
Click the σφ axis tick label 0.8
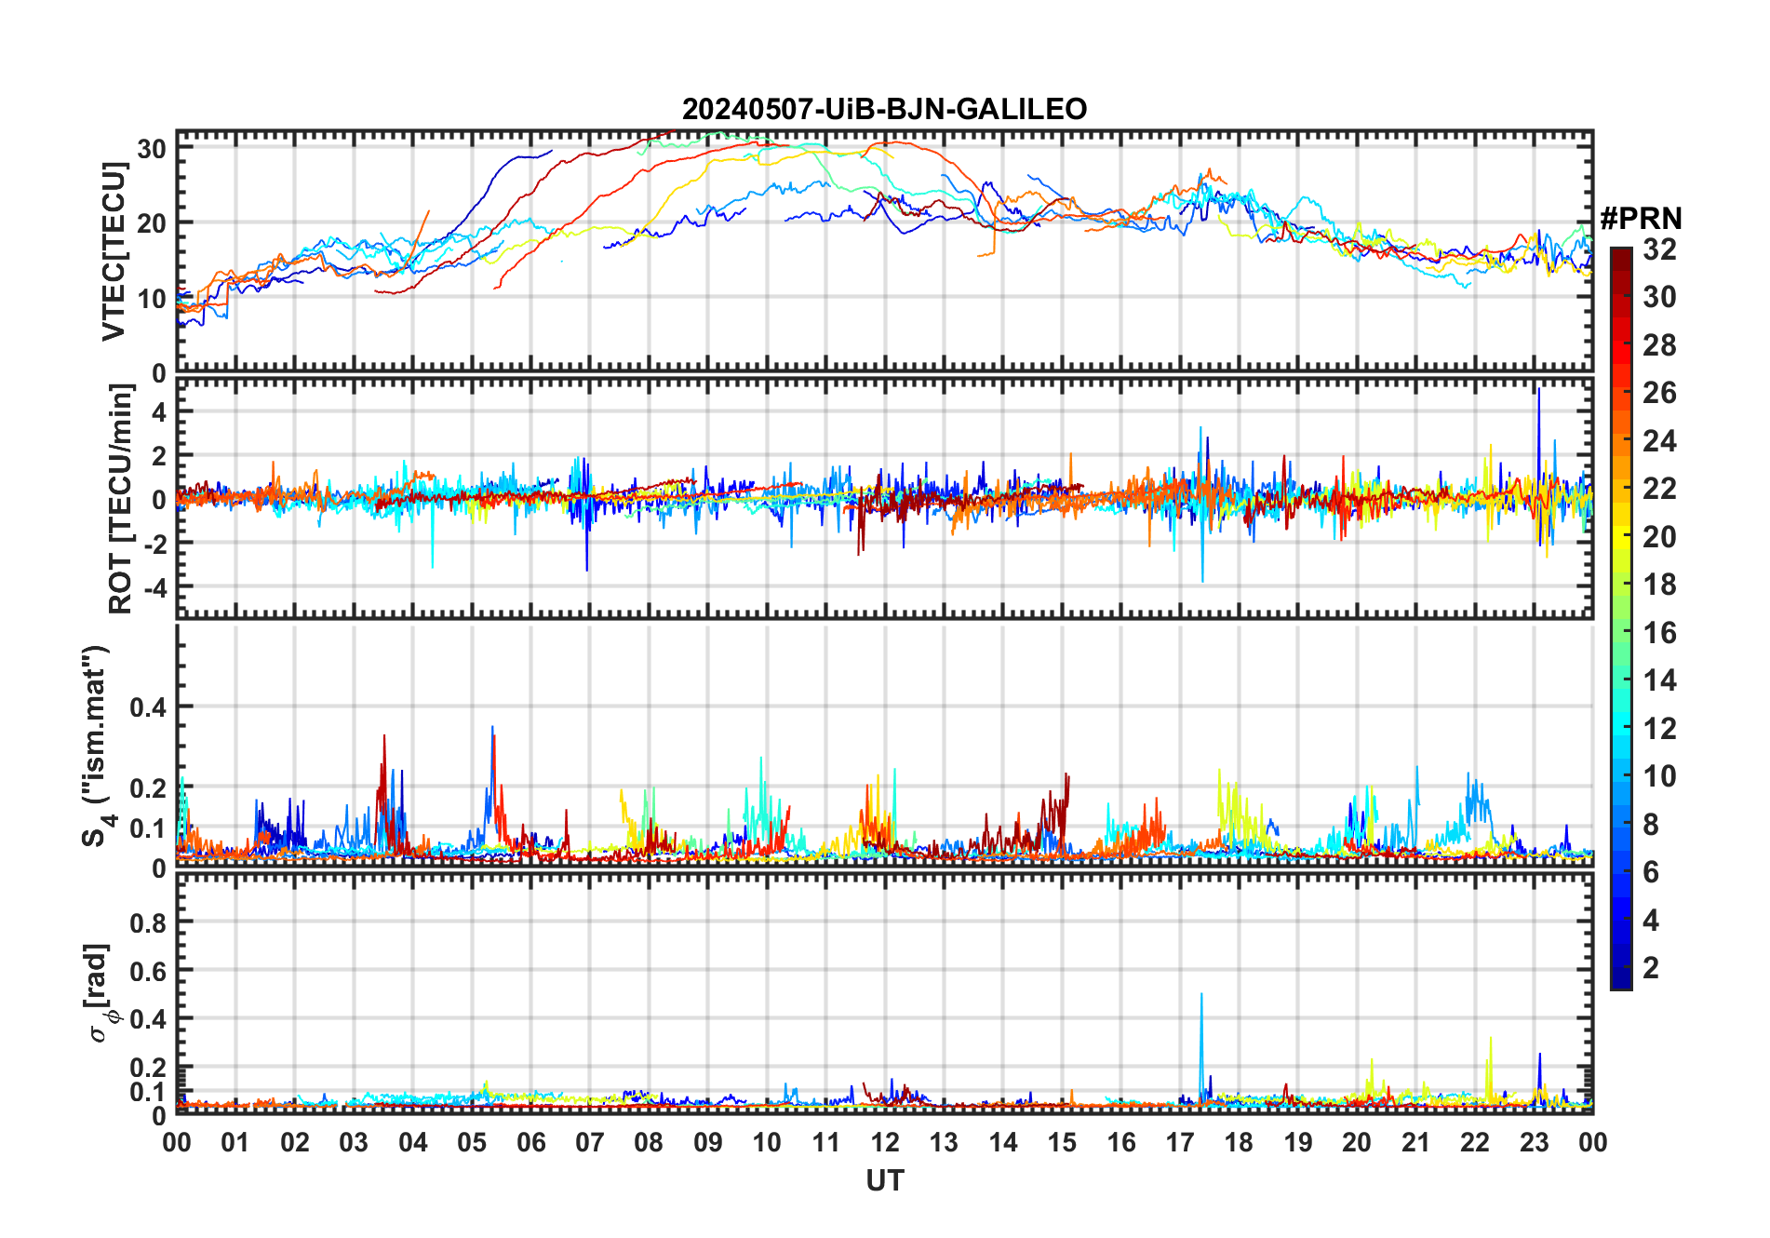click(149, 922)
